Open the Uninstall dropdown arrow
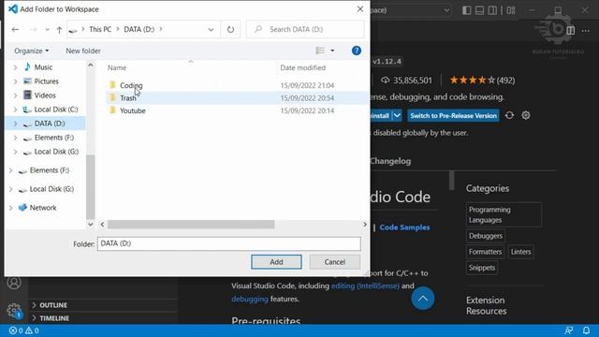Viewport: 599px width, 337px height. coord(397,115)
